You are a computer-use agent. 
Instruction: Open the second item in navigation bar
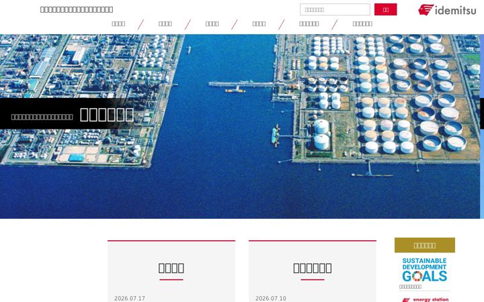point(165,23)
